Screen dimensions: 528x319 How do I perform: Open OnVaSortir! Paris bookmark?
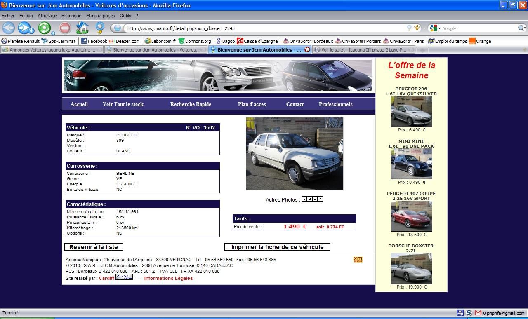tap(403, 41)
